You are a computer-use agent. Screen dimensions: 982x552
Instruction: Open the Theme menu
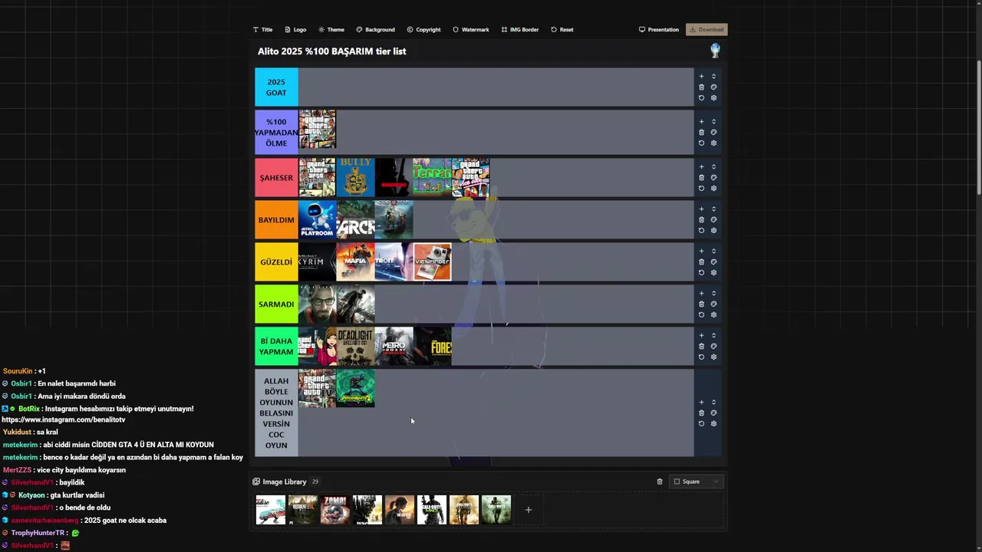click(x=331, y=30)
